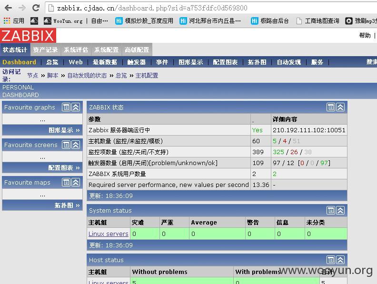Screen dimensions: 377x284
Task: Reload the page with refresh icon
Action: point(36,8)
